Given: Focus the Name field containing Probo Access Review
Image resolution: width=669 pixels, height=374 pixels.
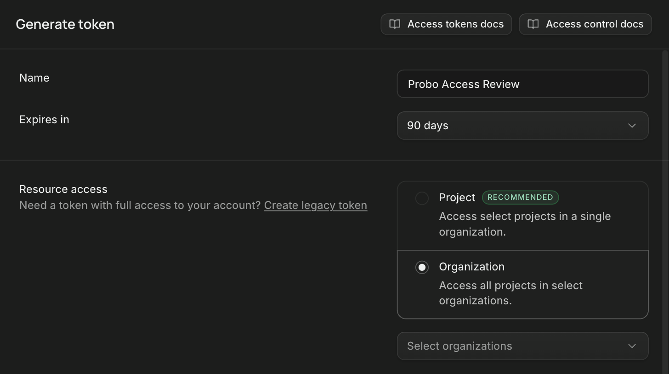Looking at the screenshot, I should (523, 84).
